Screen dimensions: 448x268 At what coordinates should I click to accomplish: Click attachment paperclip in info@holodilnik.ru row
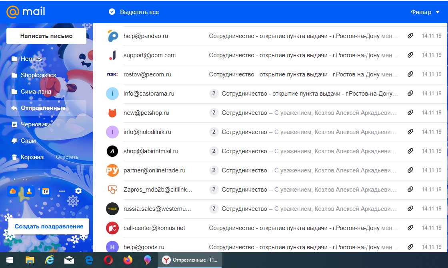click(x=410, y=132)
